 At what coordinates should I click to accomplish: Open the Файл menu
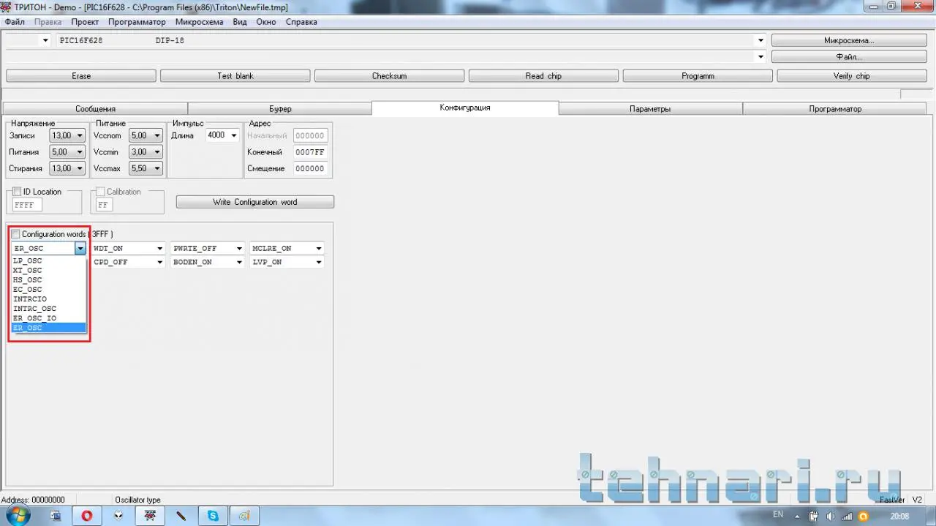[x=15, y=22]
